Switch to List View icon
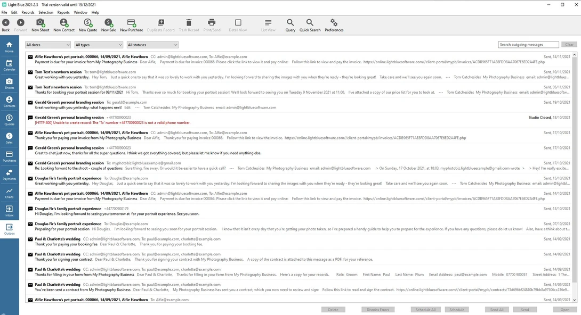The height and width of the screenshot is (315, 581). pos(268,25)
